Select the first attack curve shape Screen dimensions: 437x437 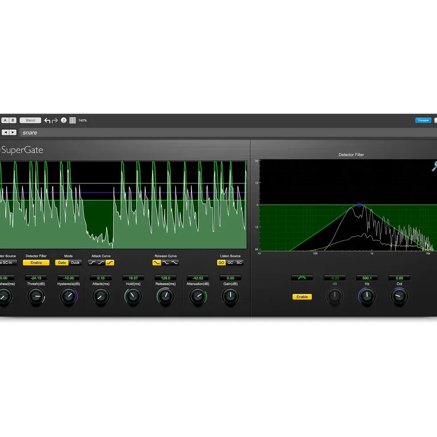92,263
